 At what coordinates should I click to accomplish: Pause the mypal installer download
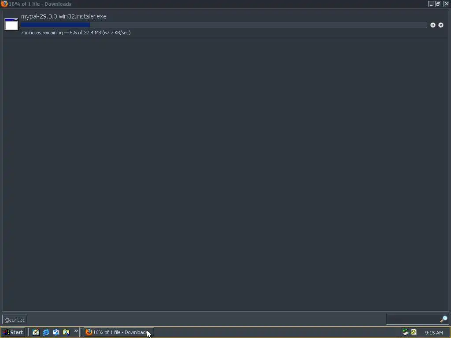[433, 25]
